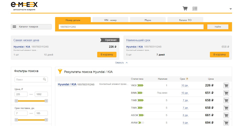
Task: Edit the minimum price field 225
Action: pyautogui.click(x=21, y=94)
